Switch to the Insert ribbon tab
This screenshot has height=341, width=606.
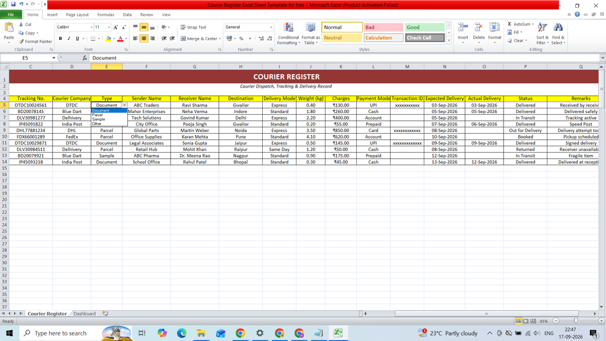[52, 15]
